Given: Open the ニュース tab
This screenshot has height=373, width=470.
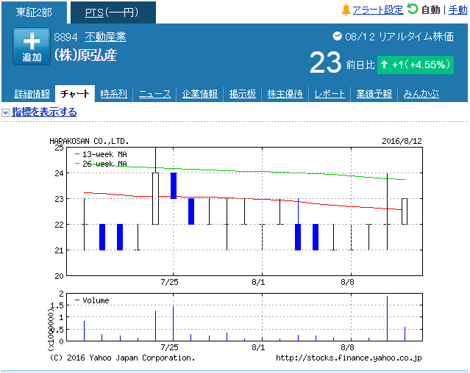Looking at the screenshot, I should point(154,94).
